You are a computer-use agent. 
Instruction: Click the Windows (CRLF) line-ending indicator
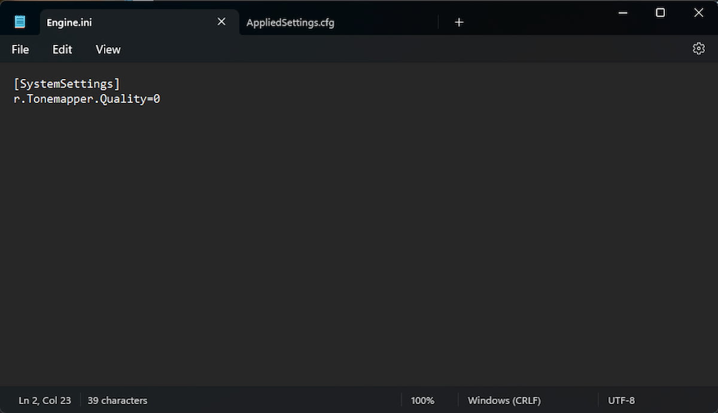[504, 400]
